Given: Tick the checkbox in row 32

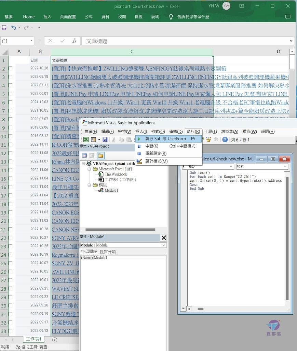Looking at the screenshot, I should coord(10,323).
